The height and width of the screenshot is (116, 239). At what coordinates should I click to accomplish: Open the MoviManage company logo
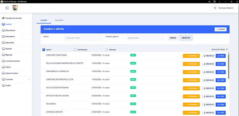click(x=15, y=8)
